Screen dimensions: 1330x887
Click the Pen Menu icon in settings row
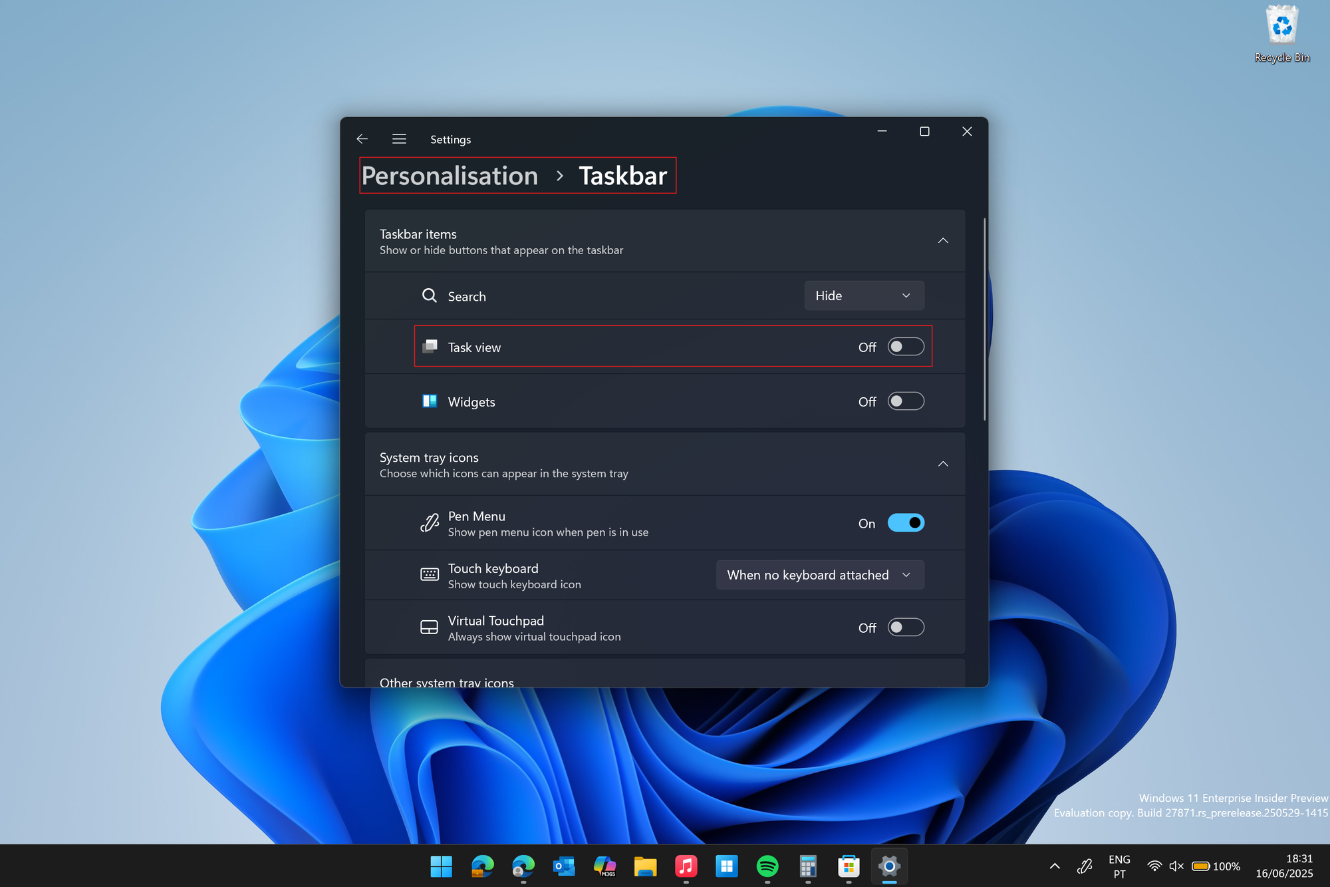click(x=430, y=523)
